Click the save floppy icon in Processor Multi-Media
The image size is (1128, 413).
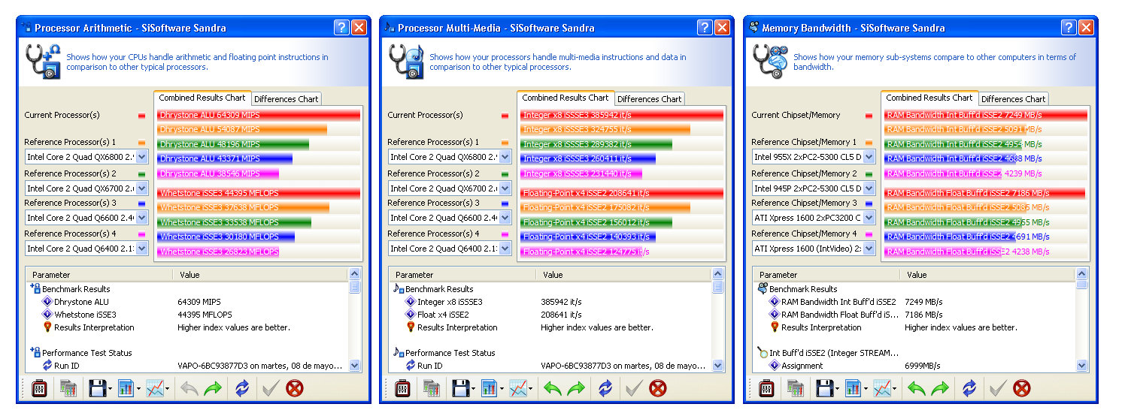coord(459,388)
